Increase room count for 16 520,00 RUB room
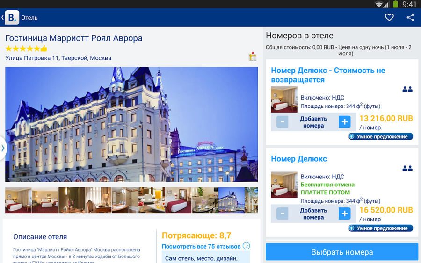Image resolution: width=421 pixels, height=263 pixels. coord(344,213)
